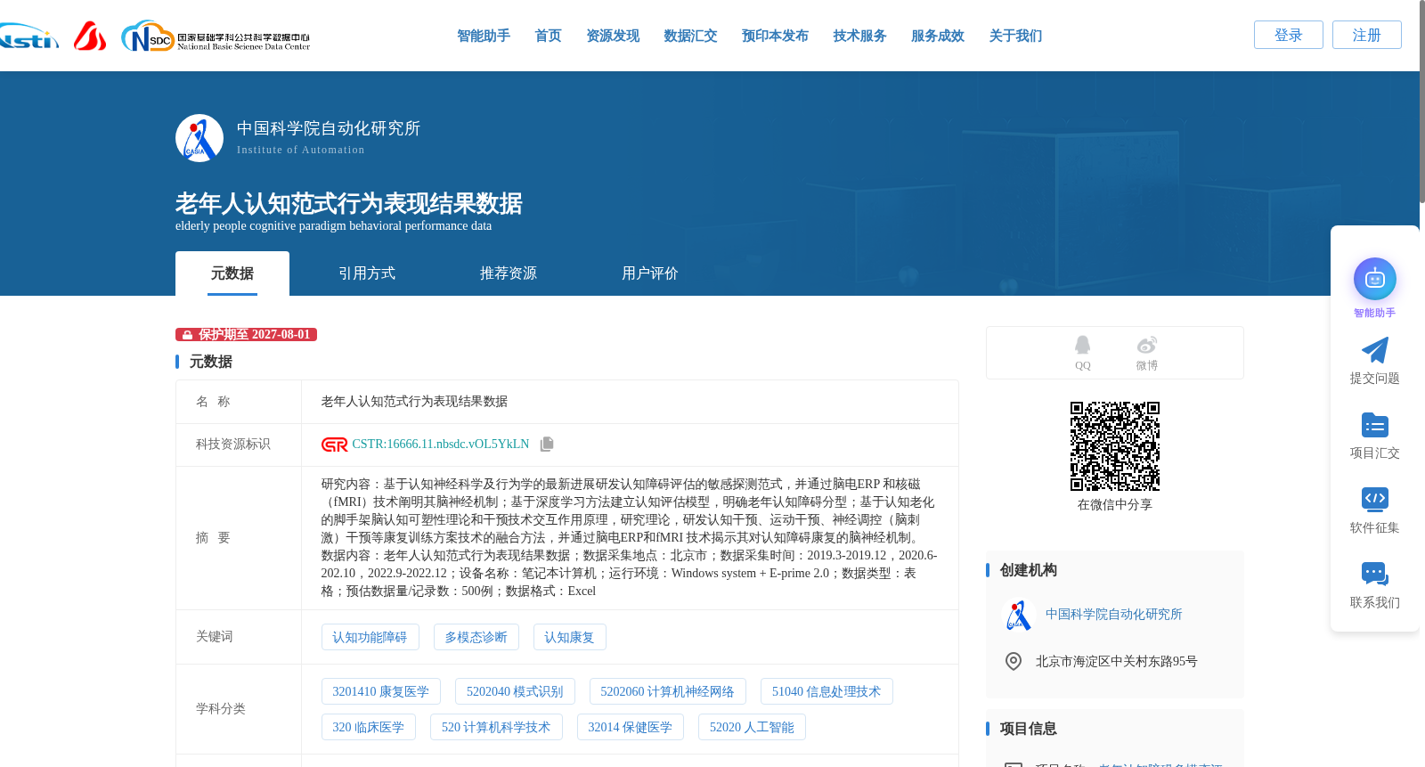The height and width of the screenshot is (767, 1425).
Task: Open the 服务成效 menu item
Action: pos(938,36)
